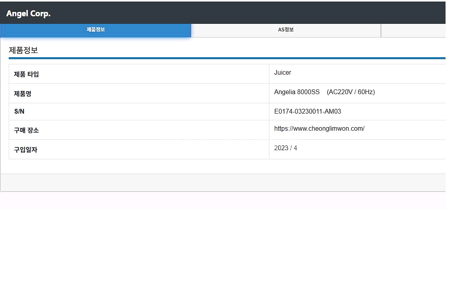Viewport: 457px width, 286px height.
Task: Select the Juicer value
Action: [282, 72]
